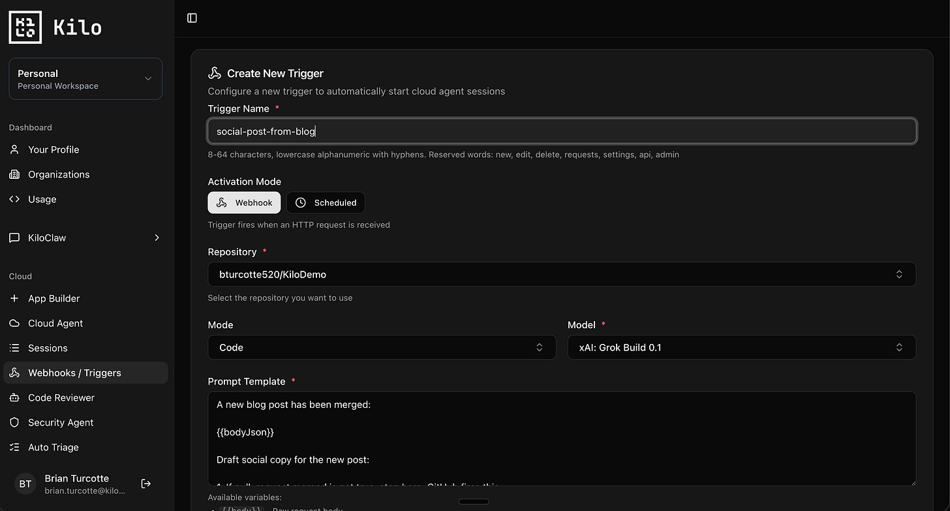The width and height of the screenshot is (950, 511).
Task: Select Webhook activation mode
Action: tap(244, 202)
